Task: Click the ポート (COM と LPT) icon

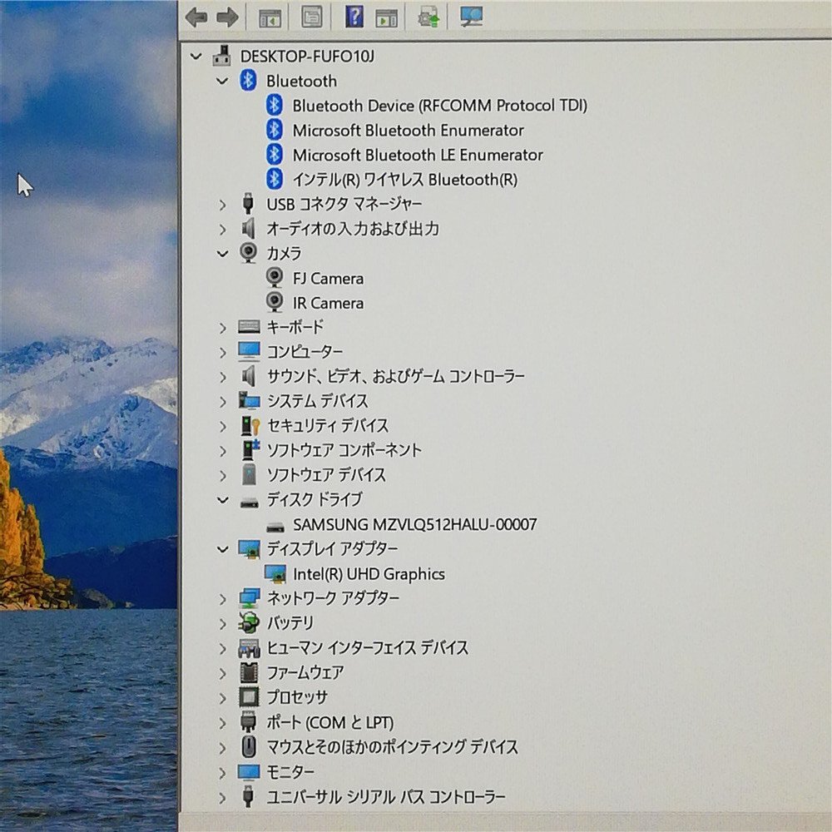Action: [248, 722]
